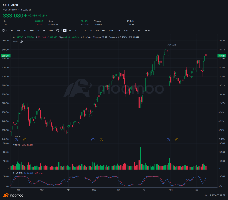Click the large 333.080 price quote
228x200 pixels.
(13, 16)
